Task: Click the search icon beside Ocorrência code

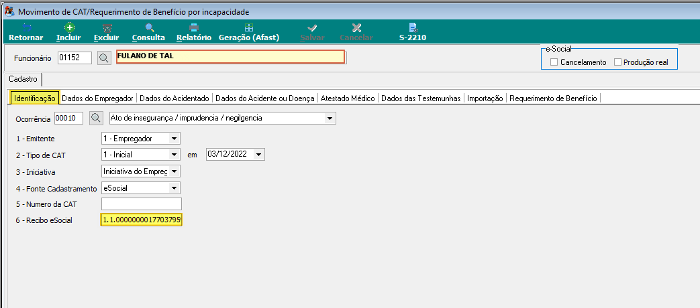Action: 96,119
